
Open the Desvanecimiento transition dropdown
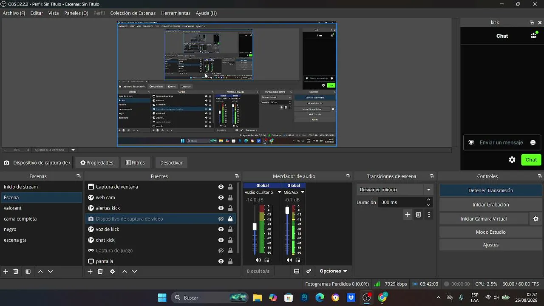tap(394, 190)
